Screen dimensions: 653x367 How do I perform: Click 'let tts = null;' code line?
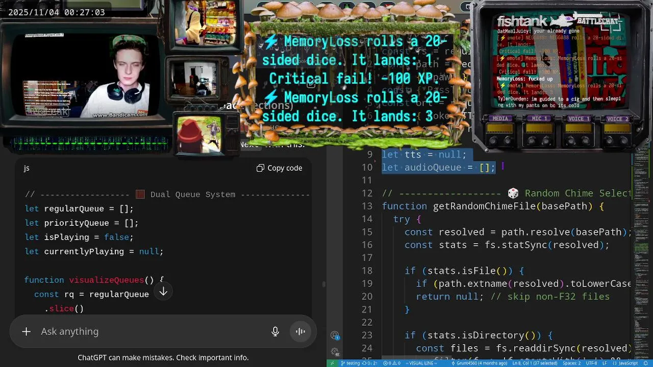point(424,154)
